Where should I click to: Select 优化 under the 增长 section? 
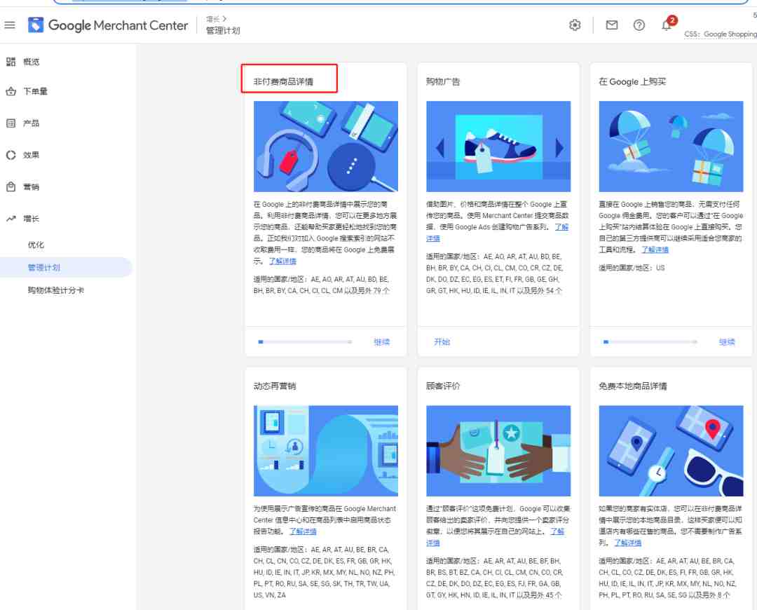[x=36, y=245]
